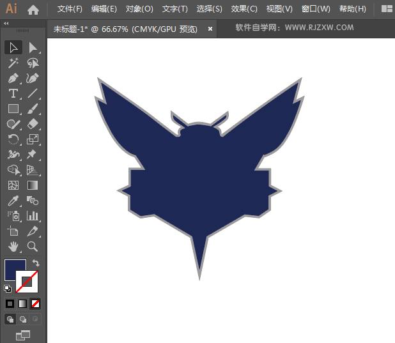
Task: Collapse the toolbar with double arrows
Action: [6, 24]
